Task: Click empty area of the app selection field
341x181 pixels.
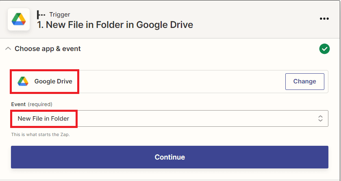Action: point(179,81)
